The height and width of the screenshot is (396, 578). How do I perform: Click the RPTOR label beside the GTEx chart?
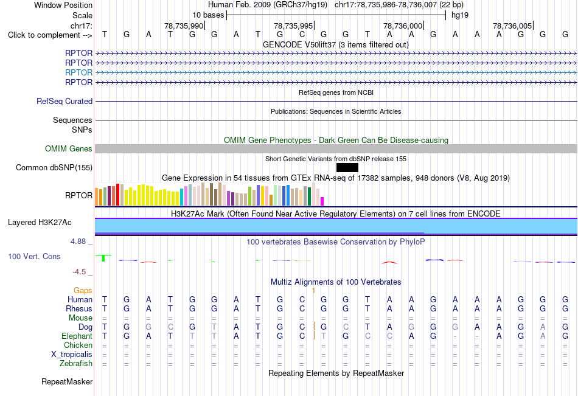click(78, 195)
